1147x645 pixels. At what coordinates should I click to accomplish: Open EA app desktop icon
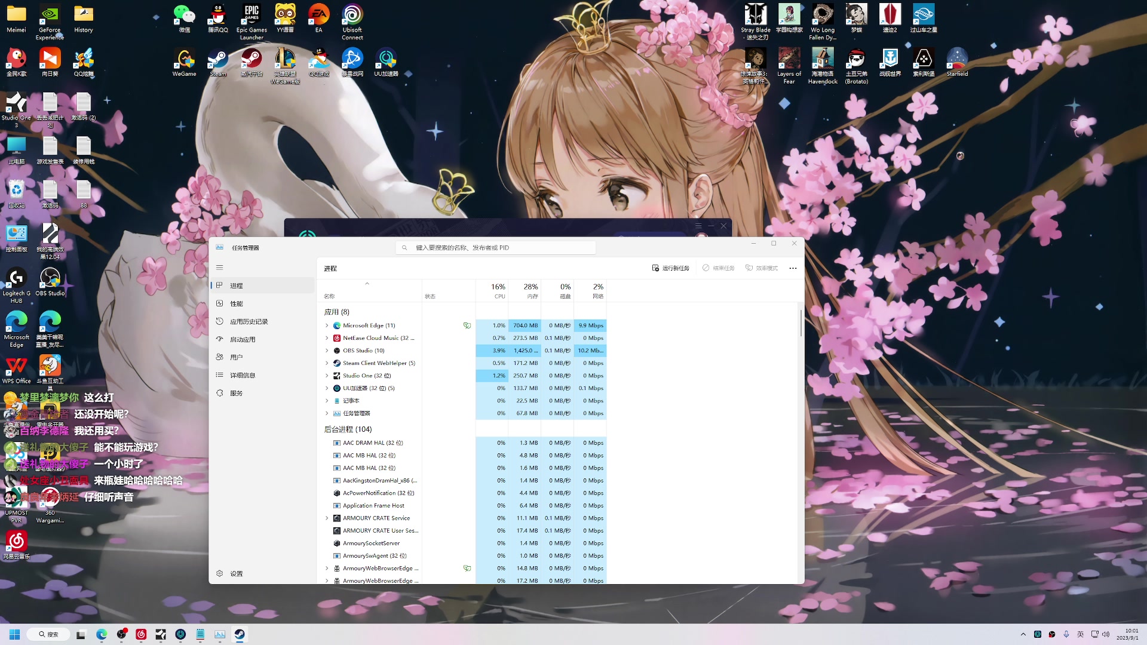click(318, 19)
